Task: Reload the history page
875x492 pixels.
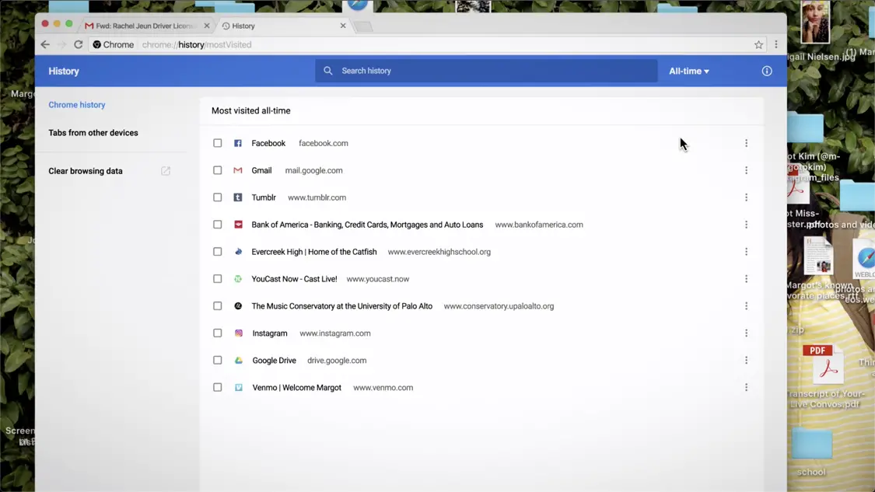Action: coord(78,44)
